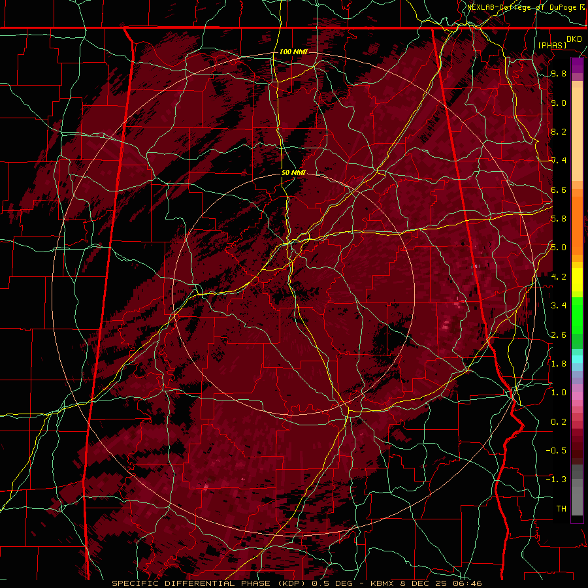The height and width of the screenshot is (588, 588).
Task: Click the 9.8 value on the scale
Action: [x=559, y=73]
